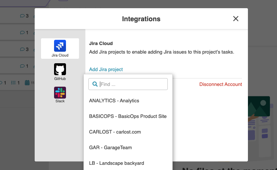Open the Slack integration icon
Viewport: 277px width, 170px height.
pos(60,93)
